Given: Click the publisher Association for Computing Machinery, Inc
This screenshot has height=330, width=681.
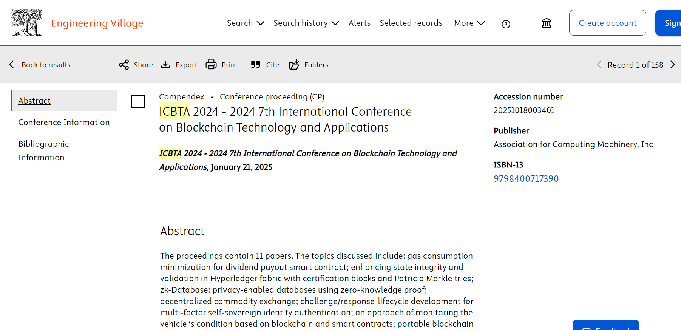Looking at the screenshot, I should point(573,144).
